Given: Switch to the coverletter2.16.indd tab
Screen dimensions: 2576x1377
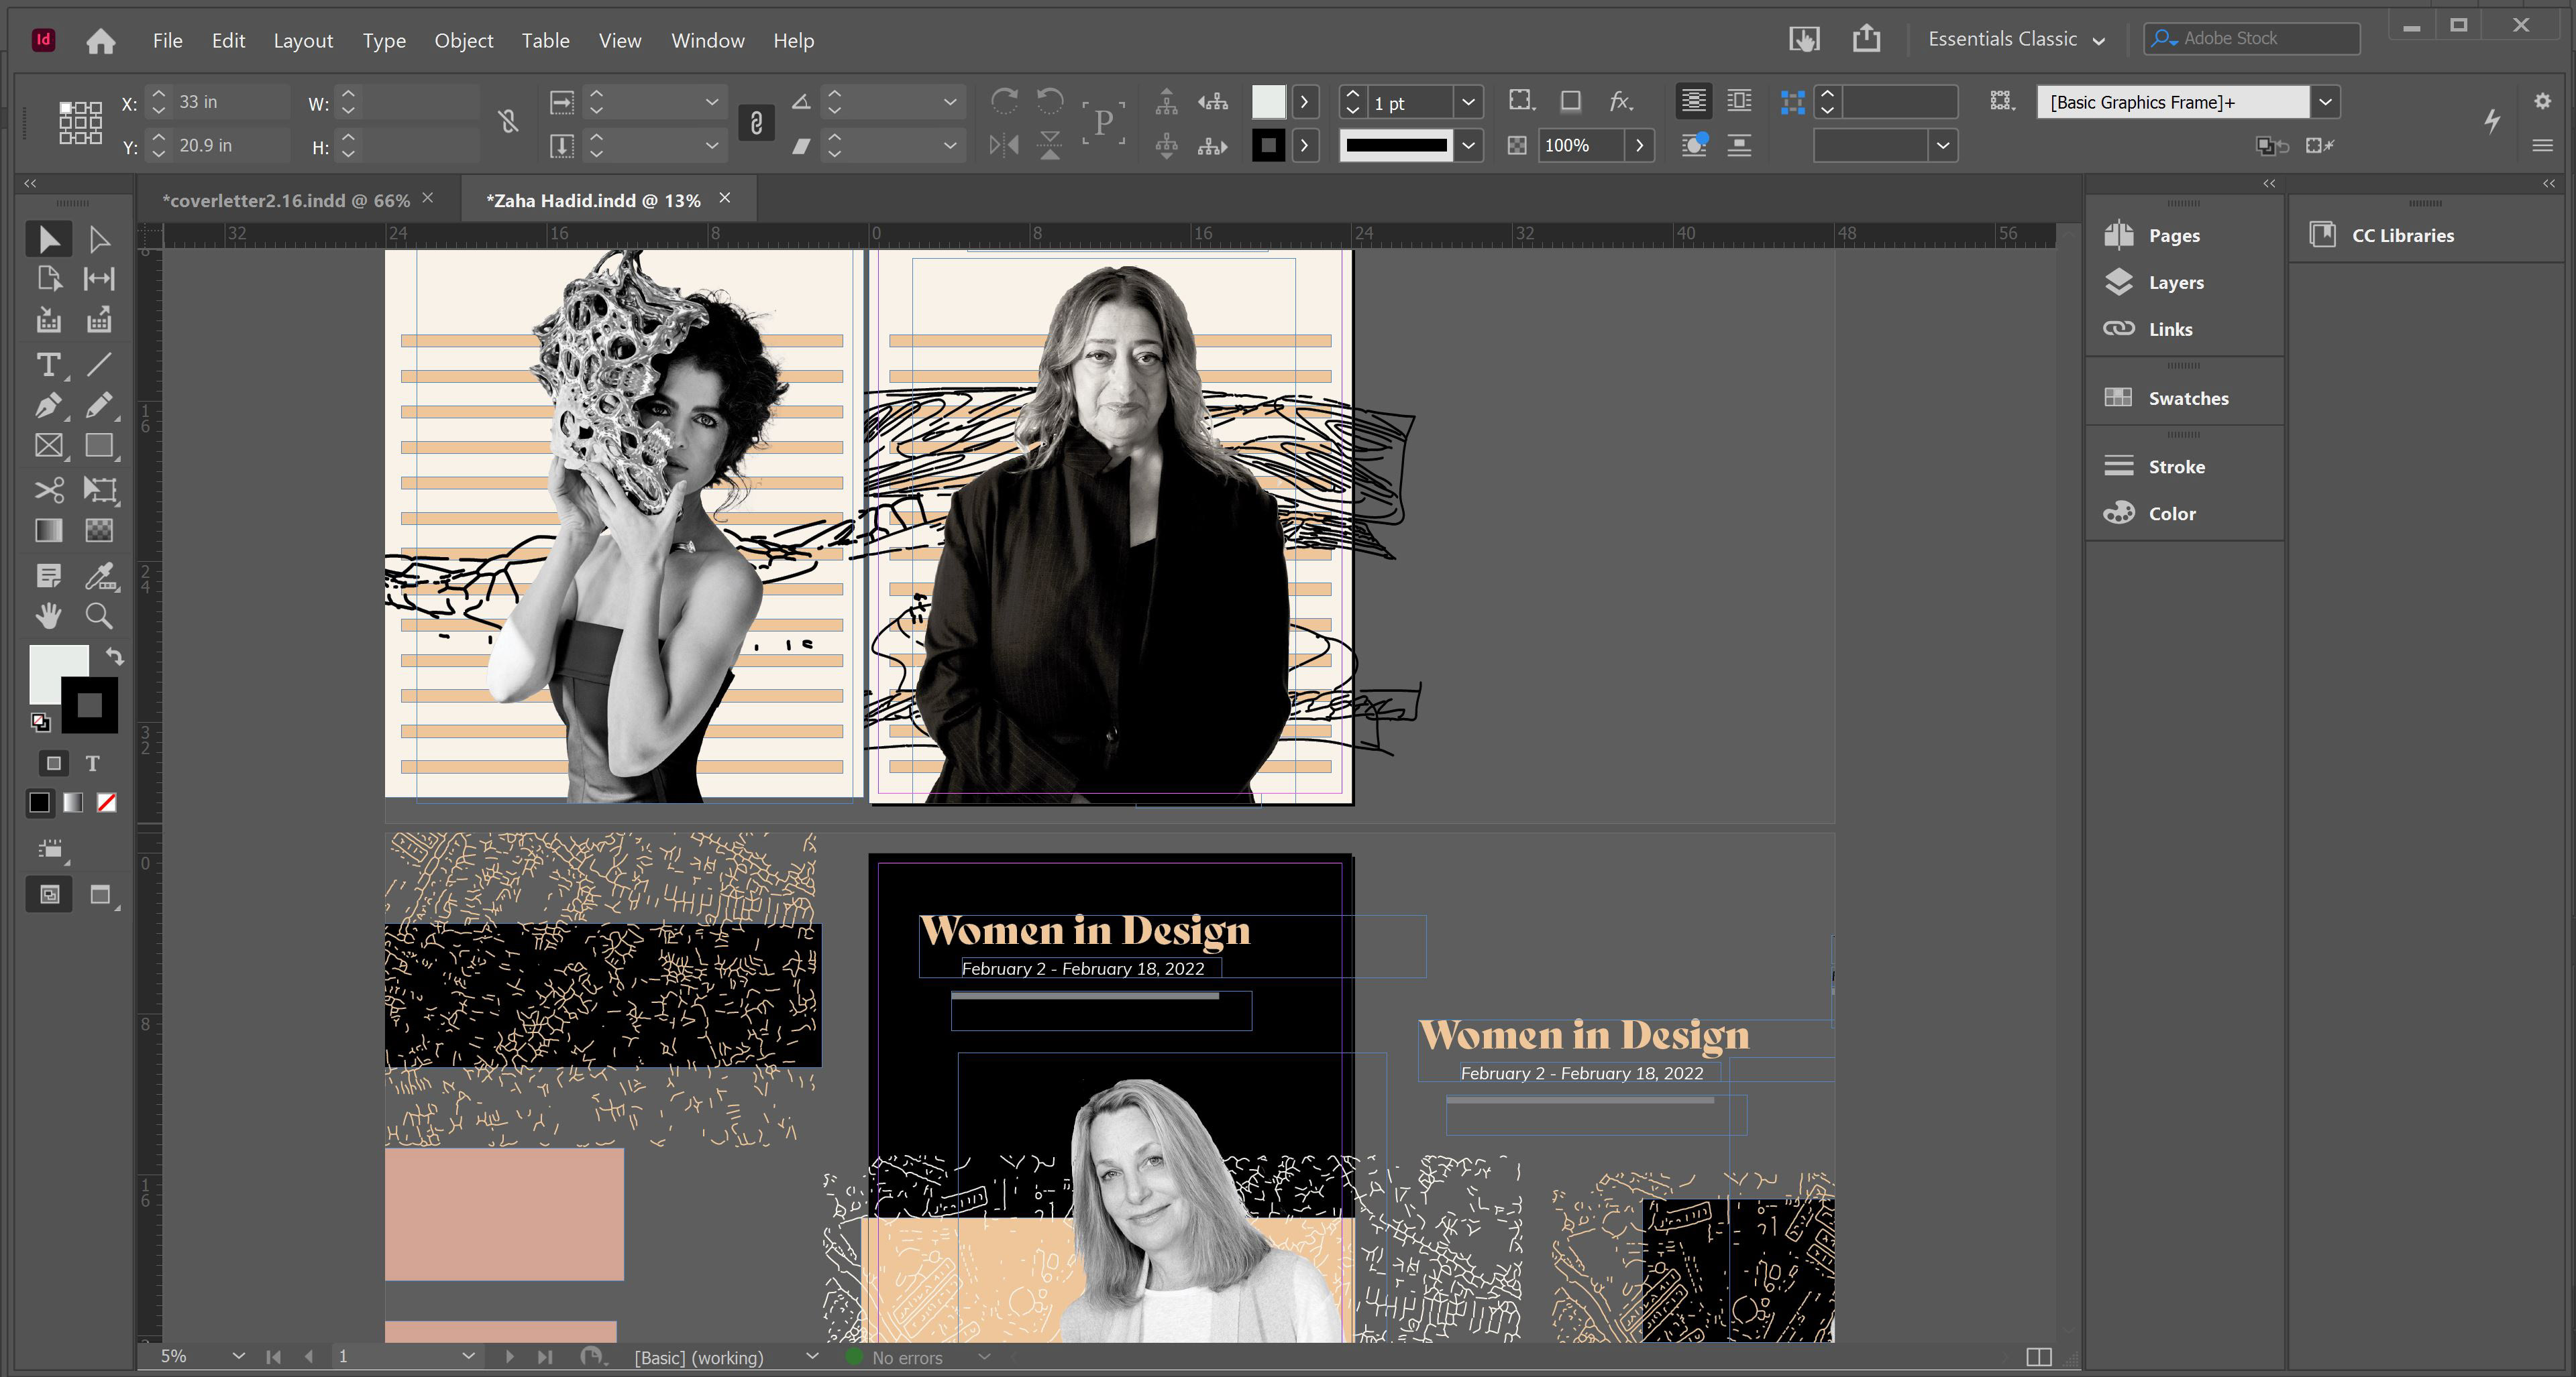Looking at the screenshot, I should coord(286,200).
